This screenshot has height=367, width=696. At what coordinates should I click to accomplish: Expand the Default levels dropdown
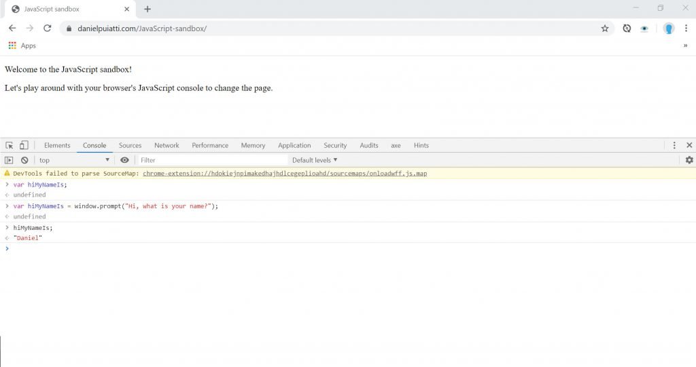tap(315, 160)
